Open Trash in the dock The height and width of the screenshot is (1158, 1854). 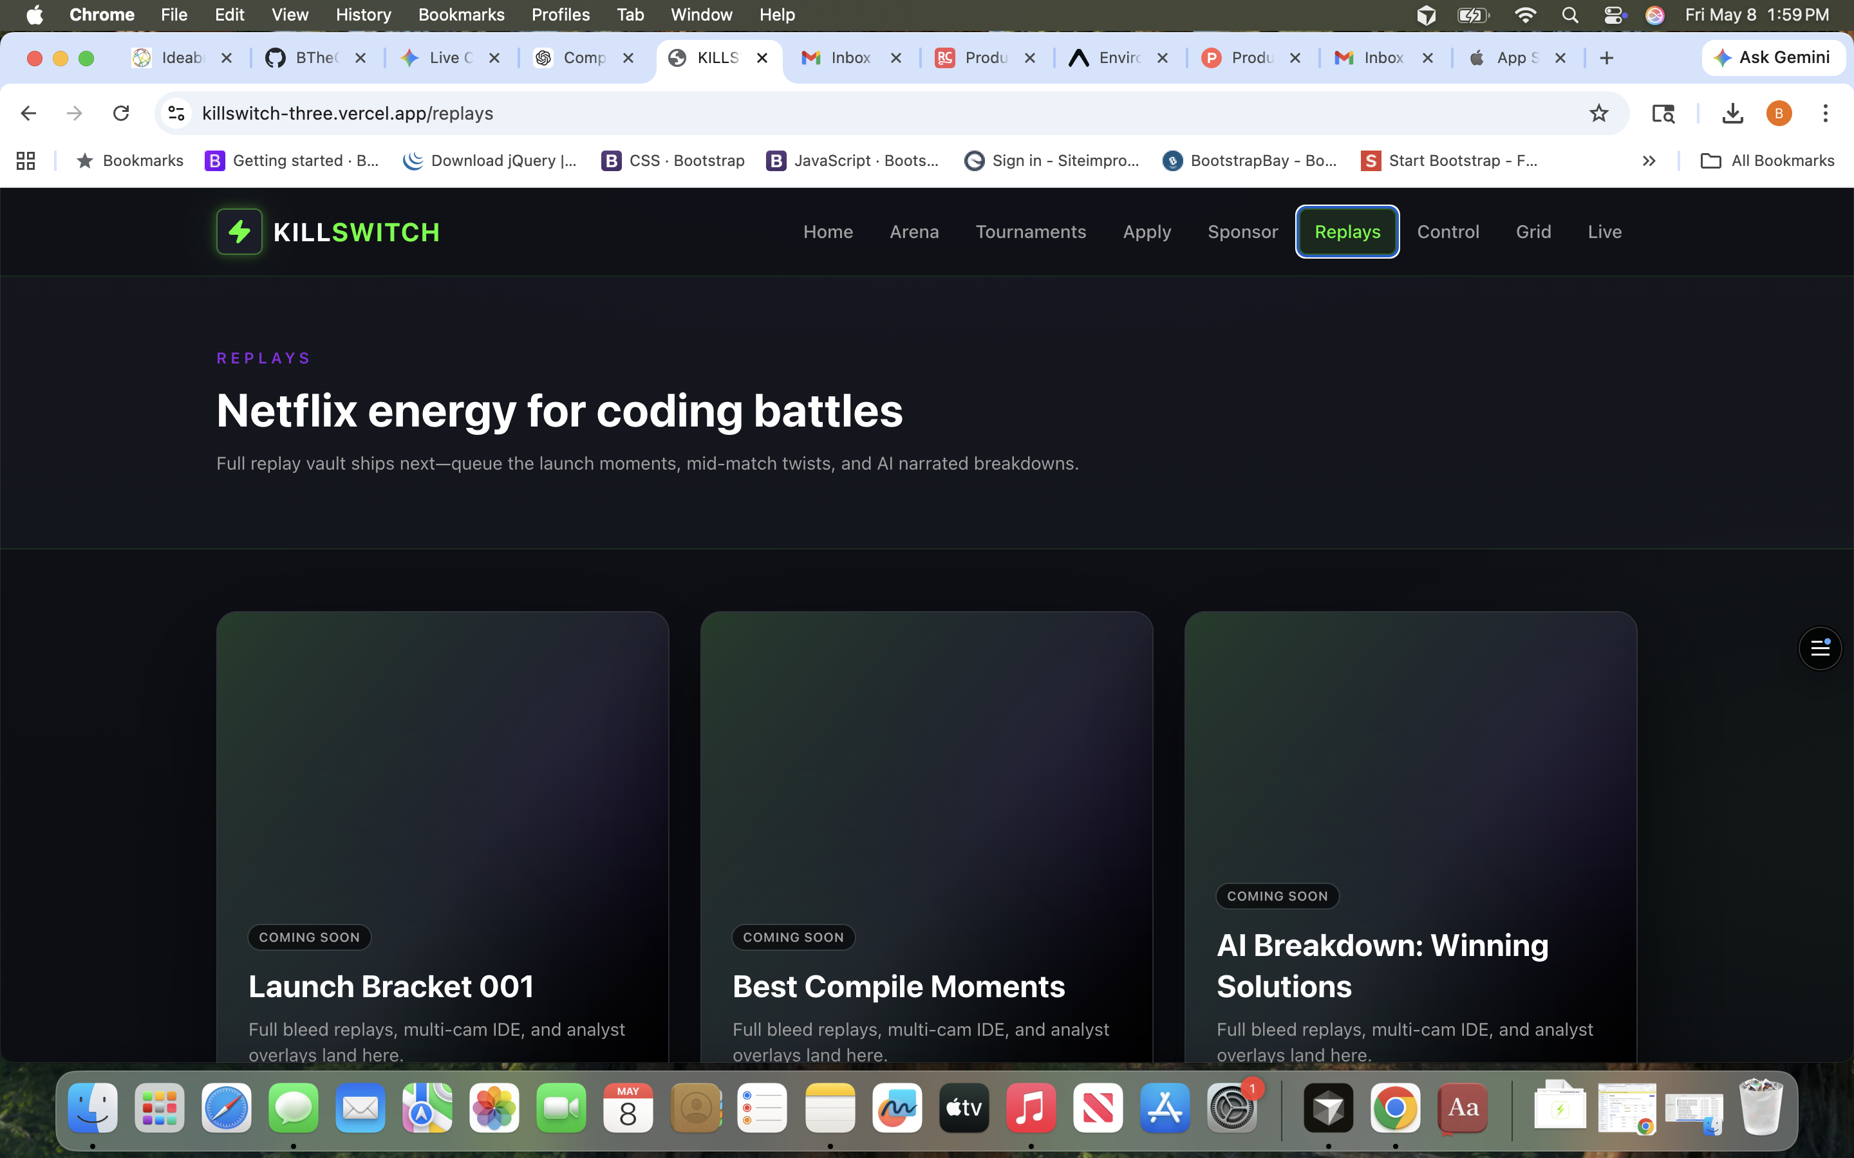pyautogui.click(x=1761, y=1107)
